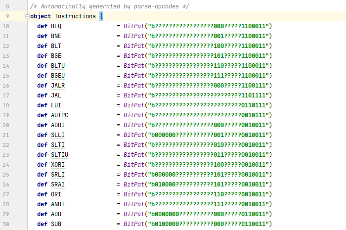The width and height of the screenshot is (346, 230).
Task: Click the SLTIU definition name
Action: 59,155
